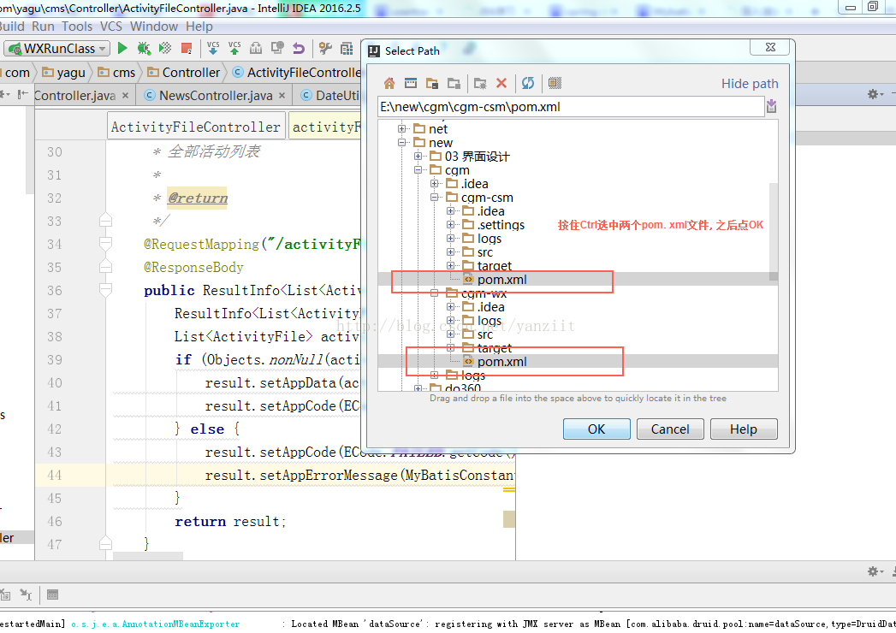Click the revert purple arrow icon
Image resolution: width=896 pixels, height=633 pixels.
pyautogui.click(x=299, y=49)
